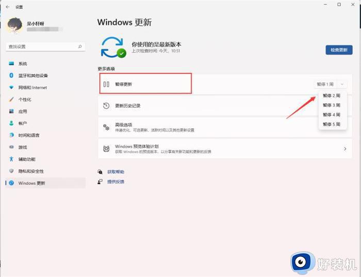This screenshot has width=361, height=277.
Task: Open 系统 settings category
Action: pyautogui.click(x=45, y=64)
